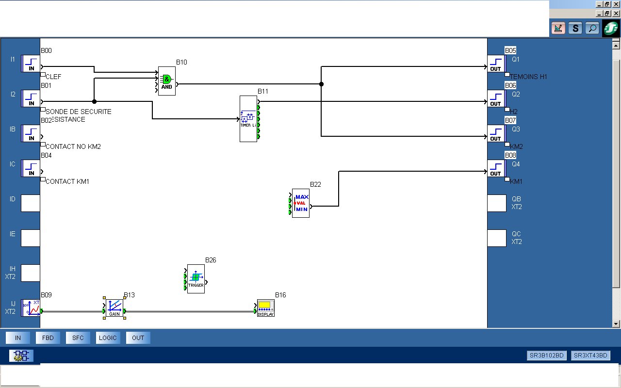Select the edit mode drafting-tools icon
Viewport: 621px width, 388px height.
click(x=558, y=28)
